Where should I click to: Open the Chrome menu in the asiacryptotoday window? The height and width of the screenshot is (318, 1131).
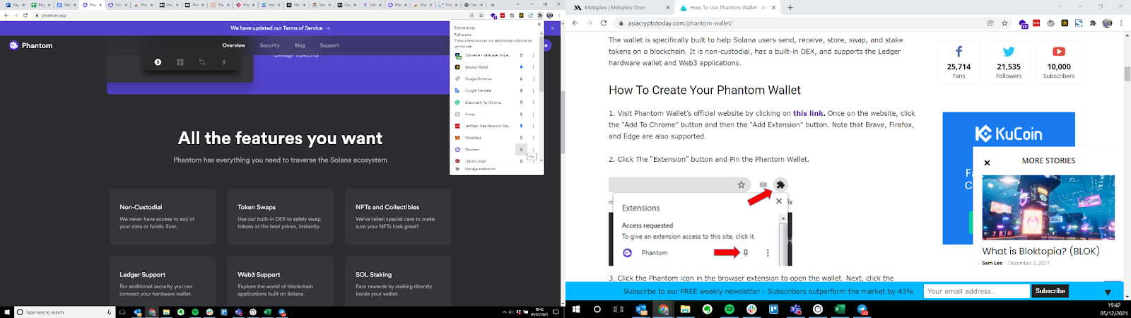pyautogui.click(x=1121, y=23)
